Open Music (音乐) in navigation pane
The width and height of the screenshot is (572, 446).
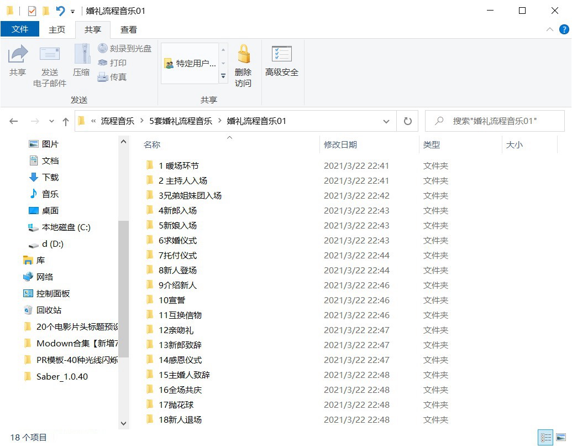44,194
